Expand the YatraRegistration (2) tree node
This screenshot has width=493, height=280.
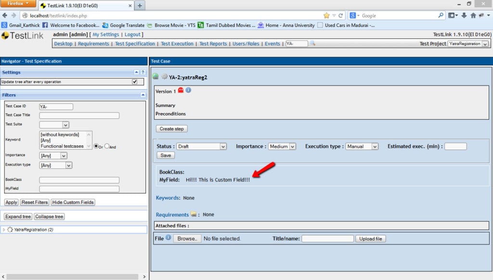click(4, 229)
